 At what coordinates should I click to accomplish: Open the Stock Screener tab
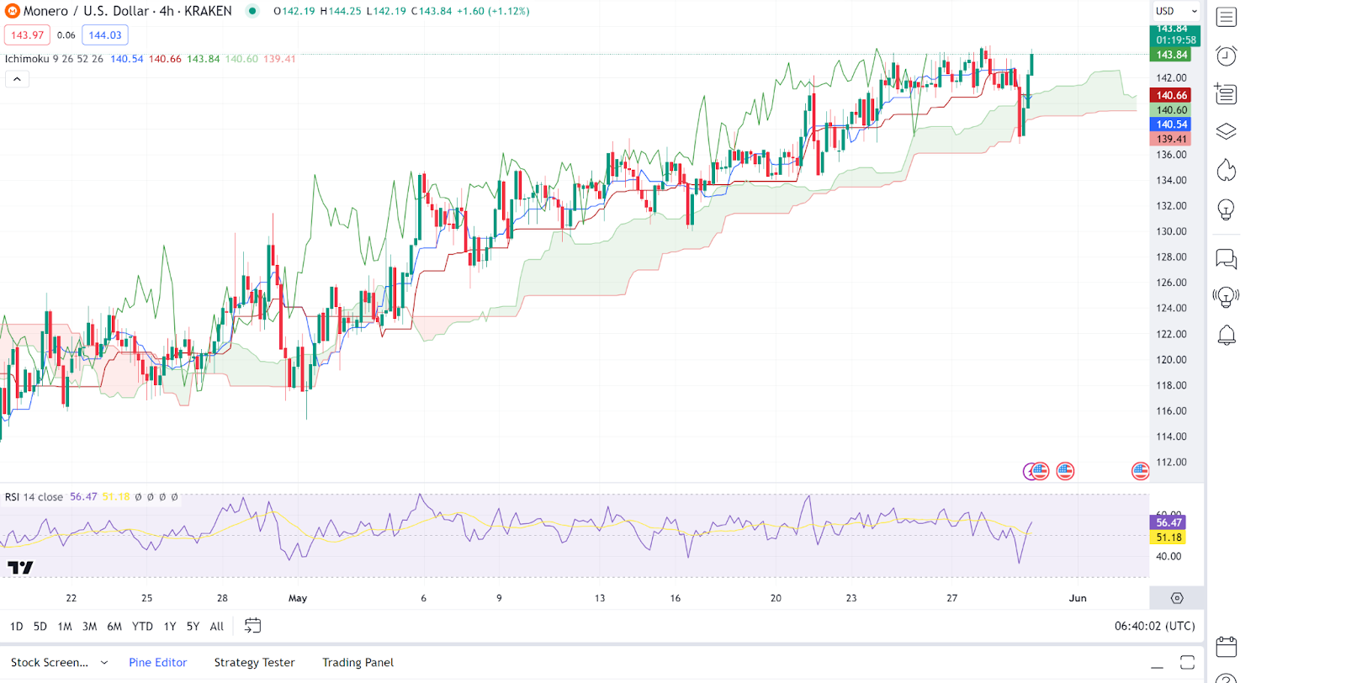point(50,663)
